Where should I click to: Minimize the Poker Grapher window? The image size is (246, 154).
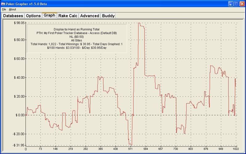pos(231,4)
